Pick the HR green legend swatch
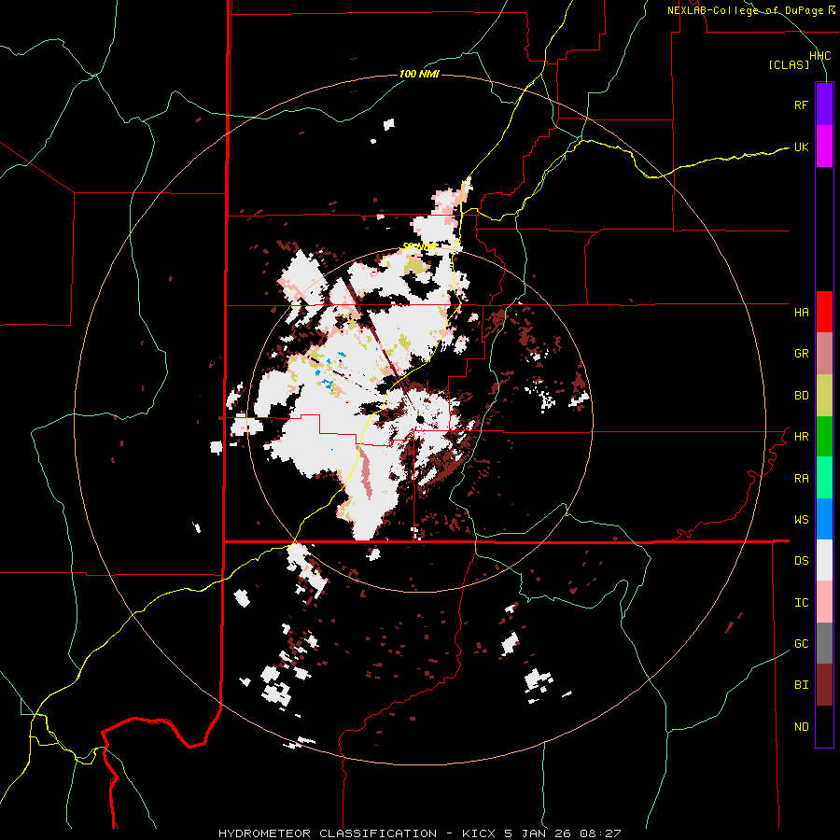 pyautogui.click(x=824, y=437)
